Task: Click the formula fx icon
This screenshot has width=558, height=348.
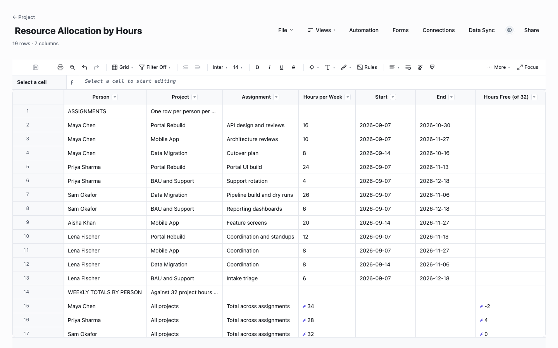Action: pyautogui.click(x=72, y=82)
